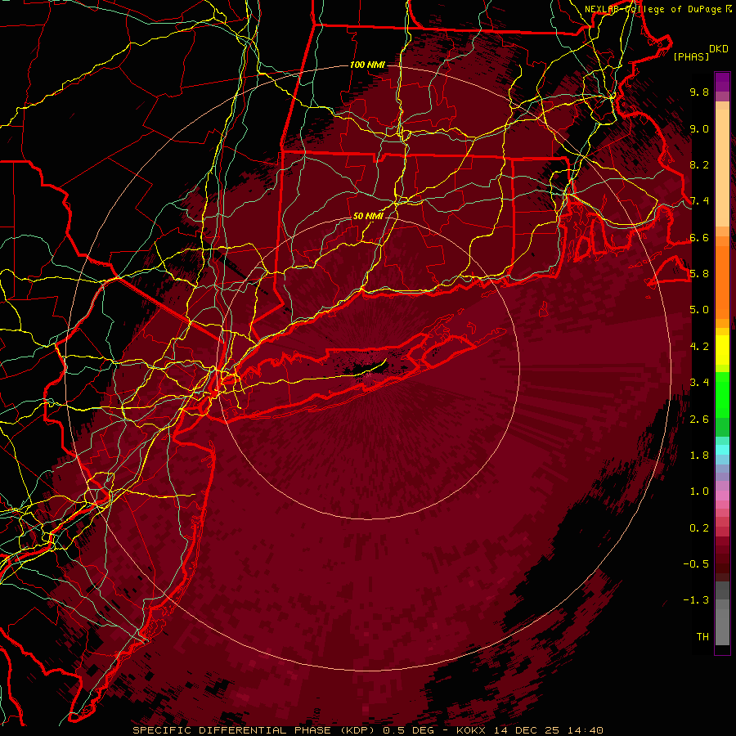Viewport: 736px width, 736px height.
Task: Click the 1.0 value on the scale
Action: pos(699,491)
